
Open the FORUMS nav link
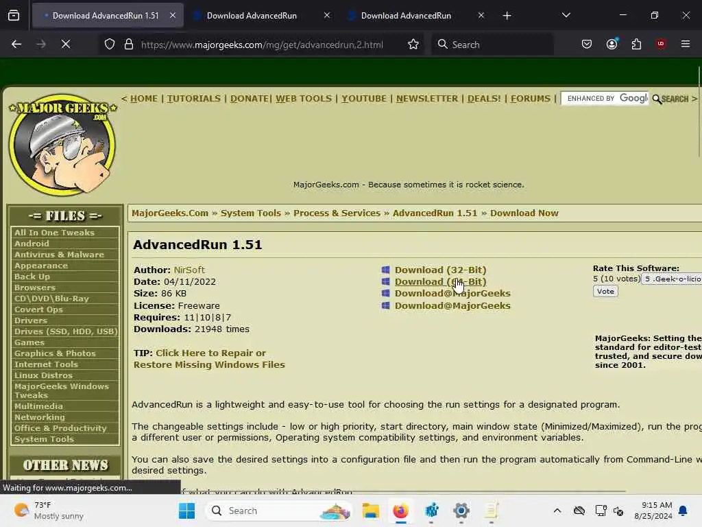point(531,98)
